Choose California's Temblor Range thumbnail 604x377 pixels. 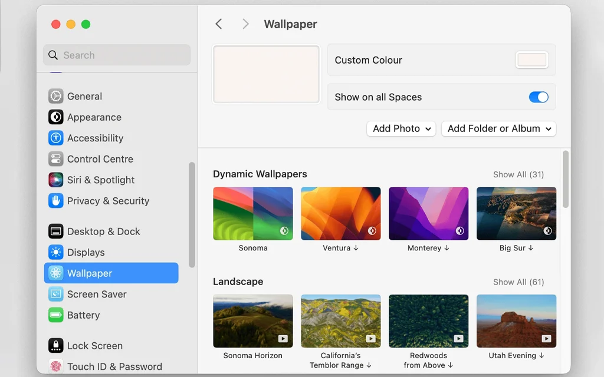tap(340, 321)
